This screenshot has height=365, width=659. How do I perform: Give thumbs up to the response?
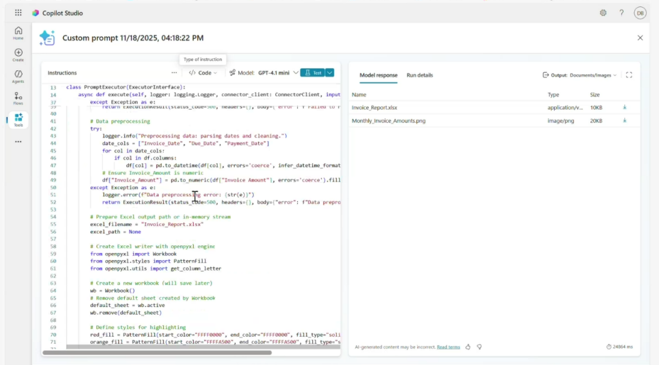[468, 347]
